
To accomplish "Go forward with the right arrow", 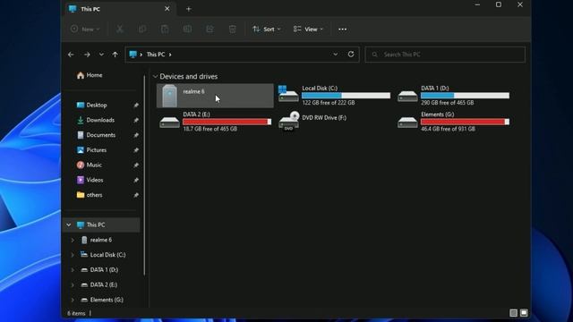I will [x=87, y=55].
